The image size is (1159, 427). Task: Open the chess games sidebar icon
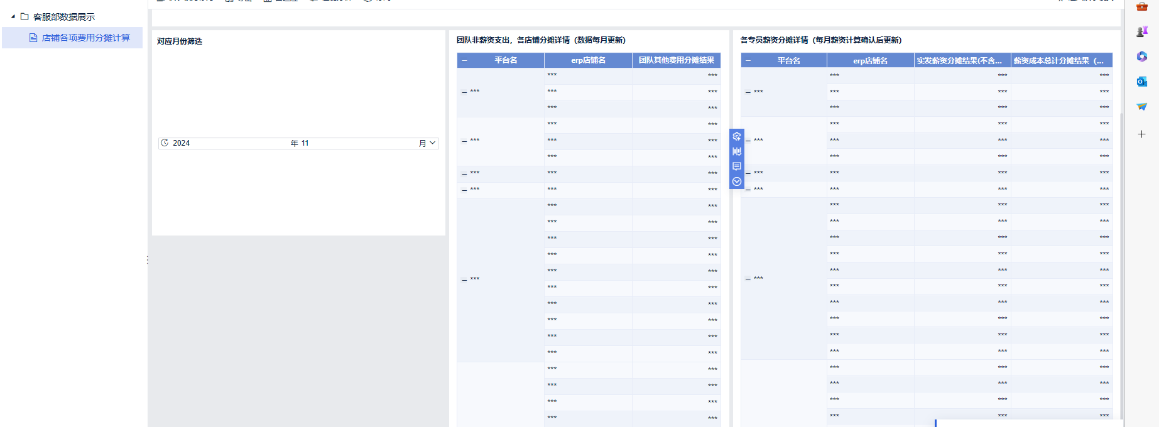[x=1142, y=31]
